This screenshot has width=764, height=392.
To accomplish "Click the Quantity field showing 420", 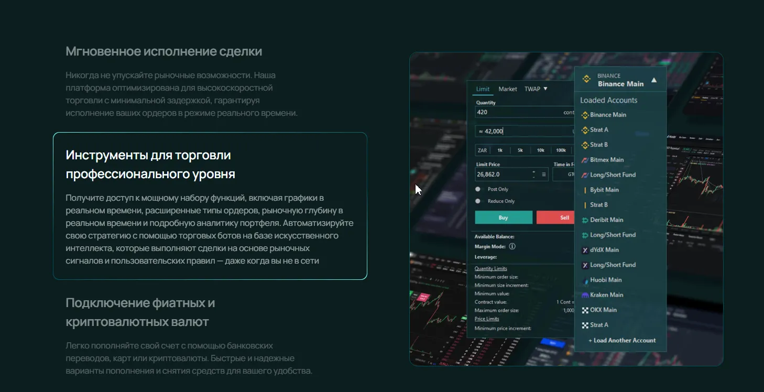I will 525,112.
